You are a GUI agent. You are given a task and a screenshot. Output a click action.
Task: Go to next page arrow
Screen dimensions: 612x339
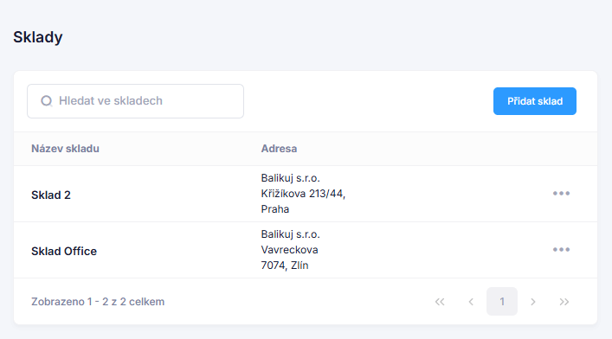[533, 302]
